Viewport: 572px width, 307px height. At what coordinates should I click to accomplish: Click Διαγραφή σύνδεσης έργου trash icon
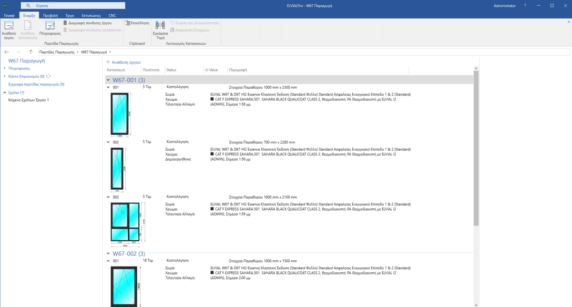(65, 22)
